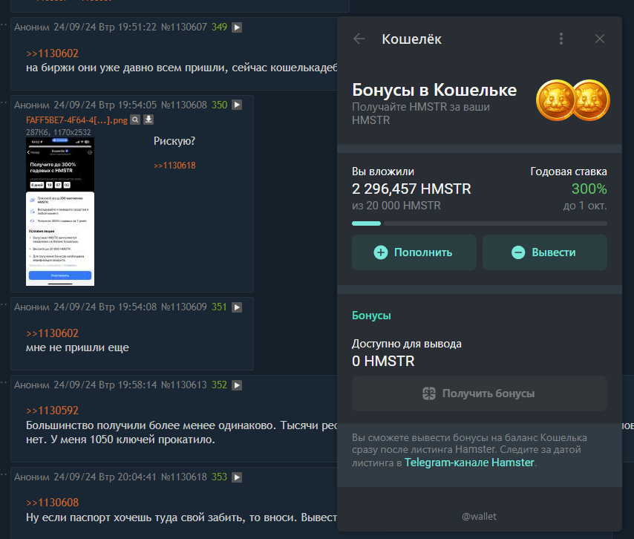Screen dimensions: 634x539
Task: Follow reply link >>1130602 in post 349
Action: (52, 53)
